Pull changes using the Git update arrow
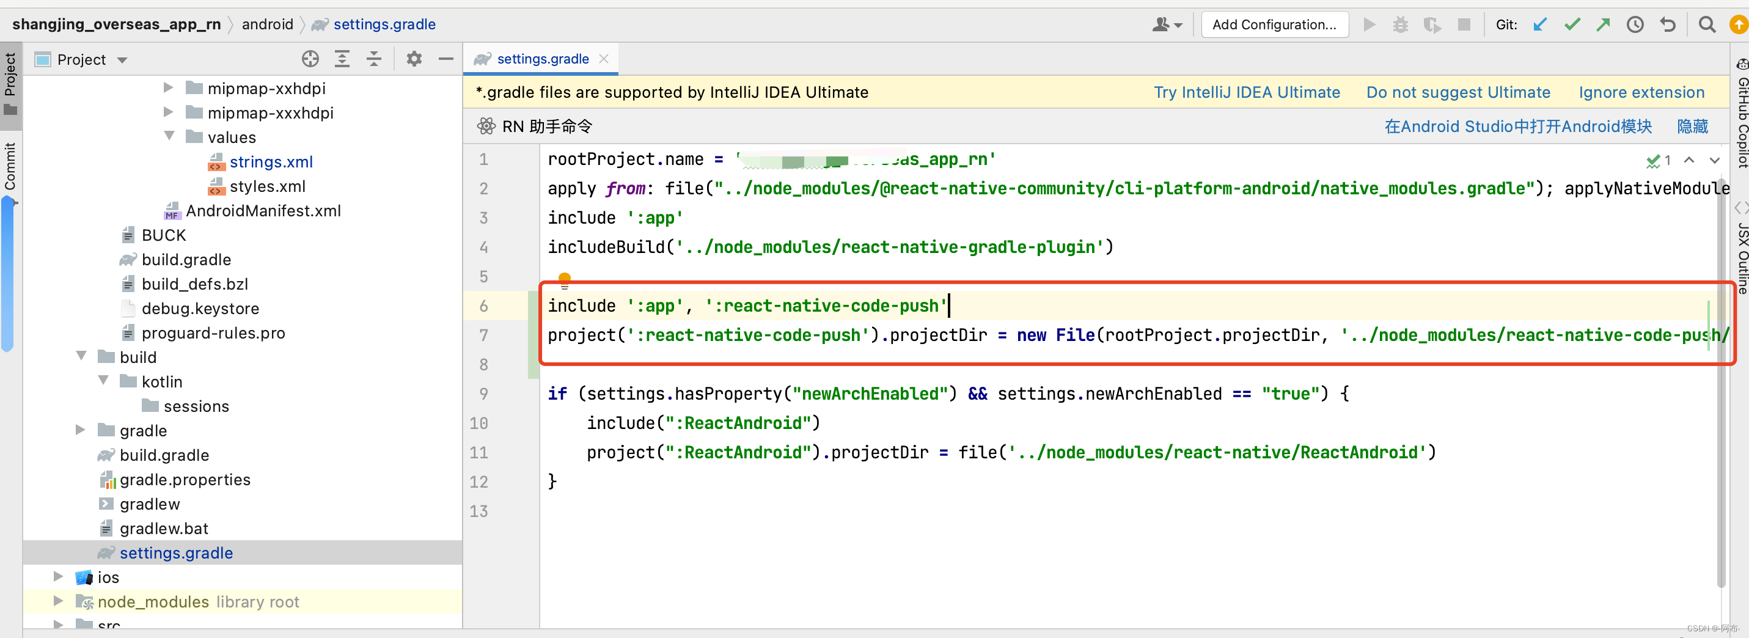 point(1540,24)
